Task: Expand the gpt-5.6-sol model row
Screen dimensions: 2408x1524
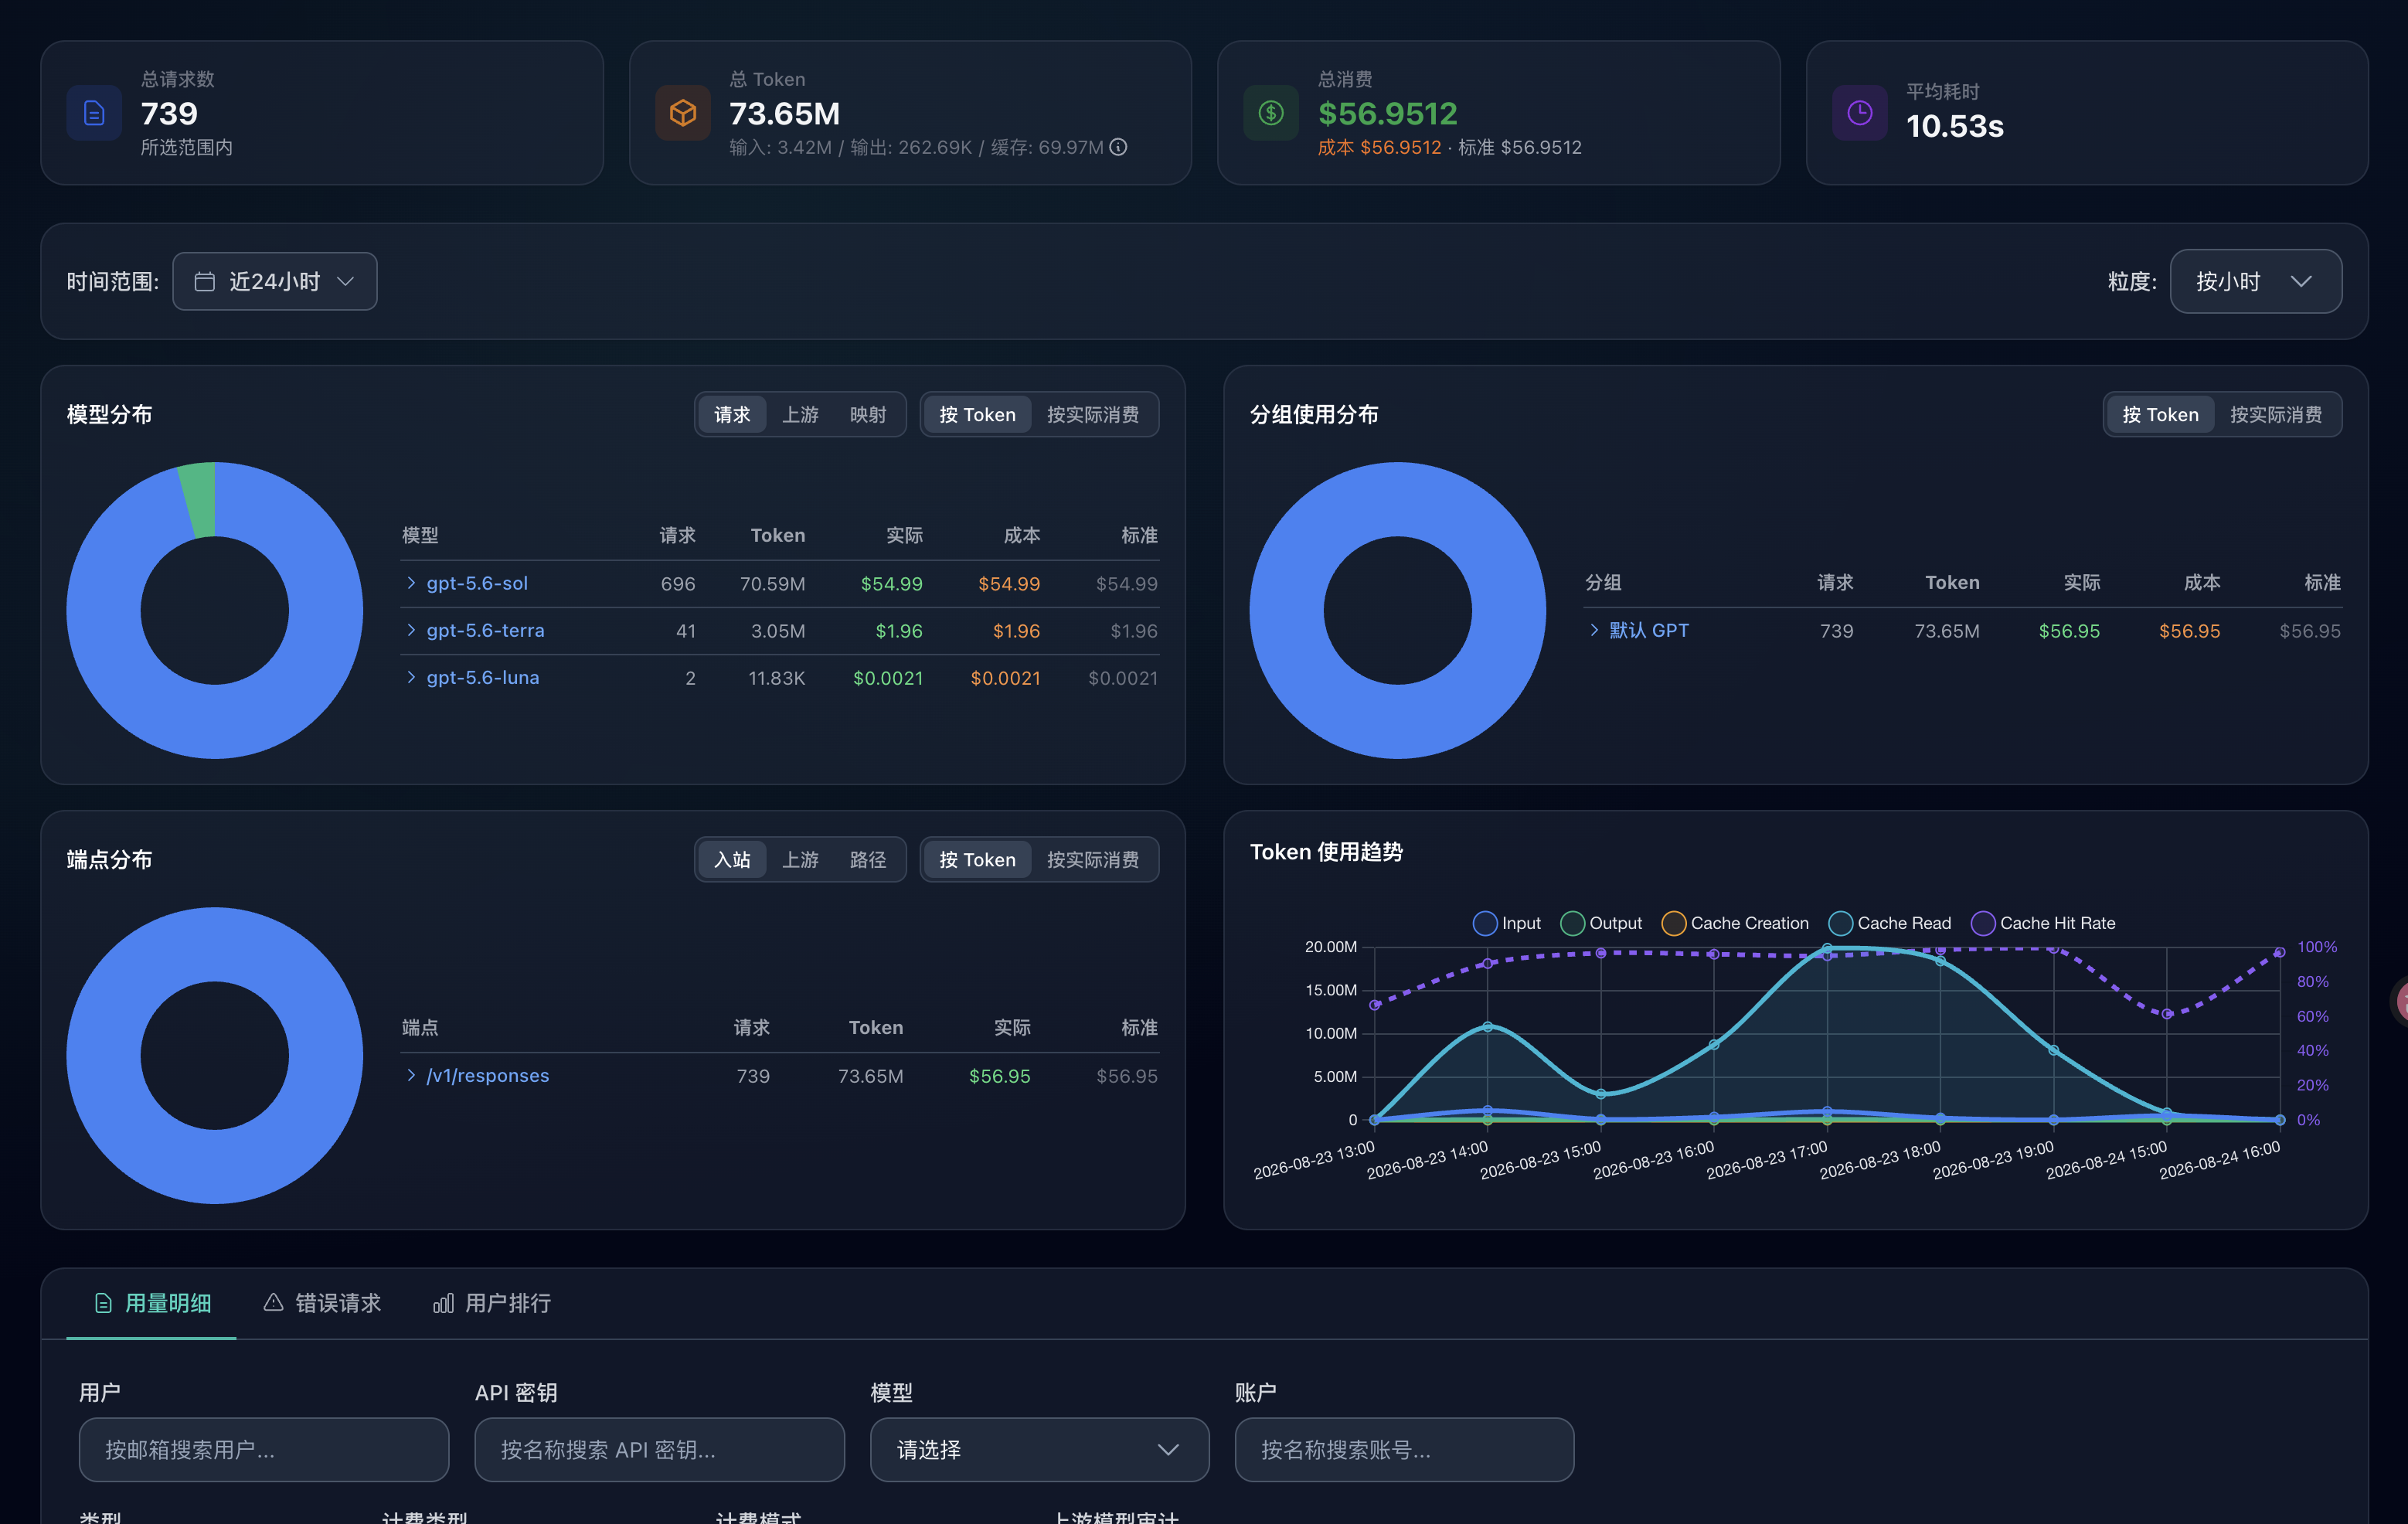Action: click(411, 583)
